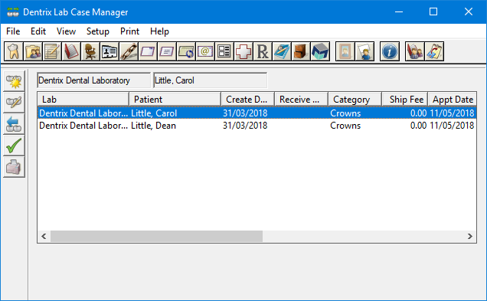Open Appointment Book red book icon
The height and width of the screenshot is (301, 487).
coord(71,51)
